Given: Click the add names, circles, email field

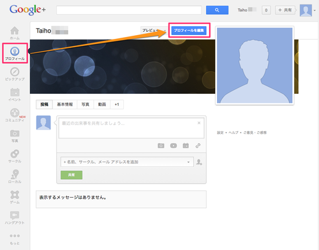Looking at the screenshot, I should coord(127,162).
